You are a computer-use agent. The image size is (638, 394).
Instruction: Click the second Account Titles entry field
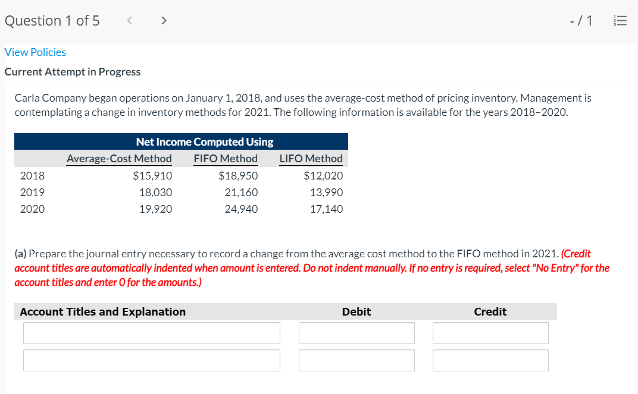click(x=151, y=360)
